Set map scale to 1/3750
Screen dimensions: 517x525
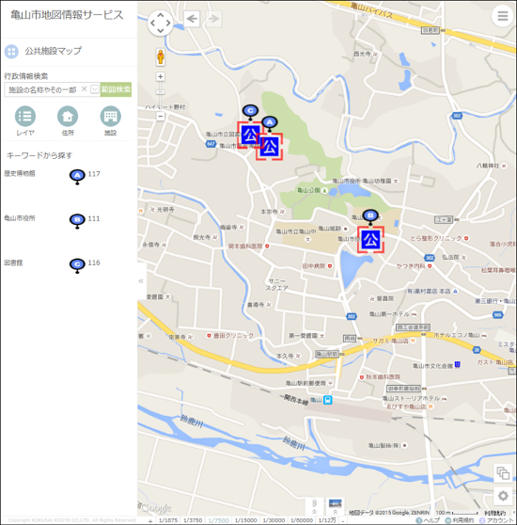tap(193, 520)
